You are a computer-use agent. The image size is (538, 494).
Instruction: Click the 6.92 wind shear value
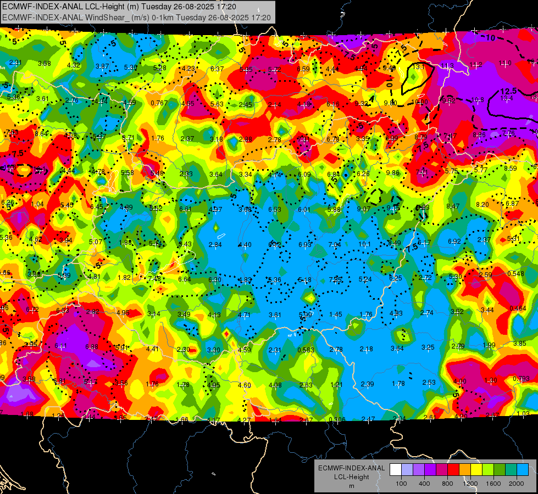click(x=454, y=242)
